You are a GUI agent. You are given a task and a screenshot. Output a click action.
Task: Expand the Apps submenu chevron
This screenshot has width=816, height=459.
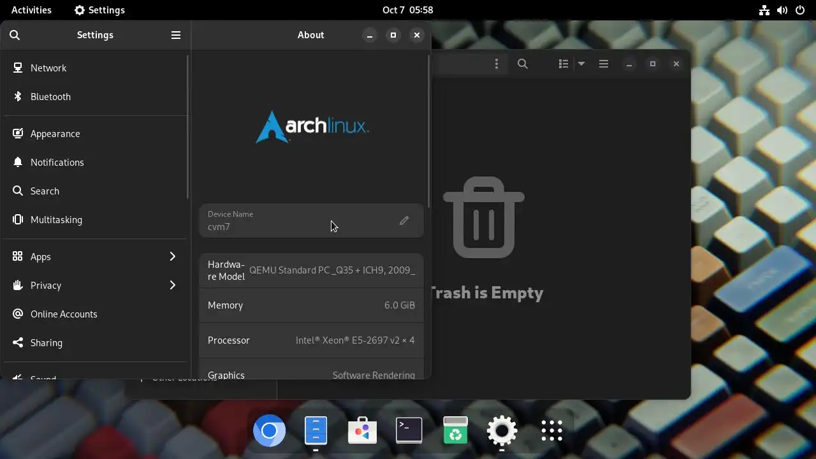[172, 256]
